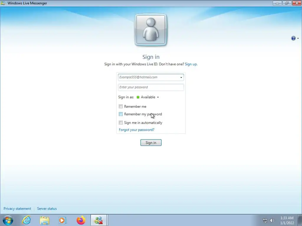Launch Windows Media Player from taskbar

[62, 220]
